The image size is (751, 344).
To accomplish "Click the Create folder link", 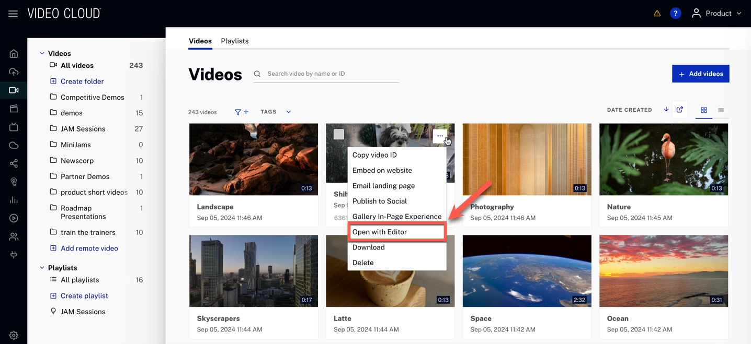I will pos(82,81).
